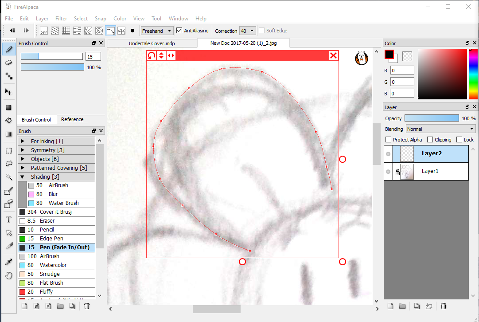Select the Hand pan tool

[8, 276]
